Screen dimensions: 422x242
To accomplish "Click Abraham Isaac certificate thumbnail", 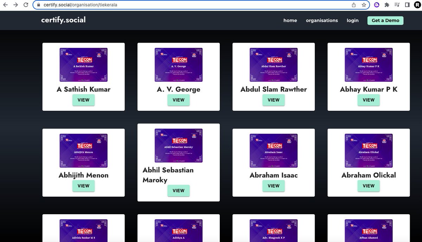I will (274, 151).
